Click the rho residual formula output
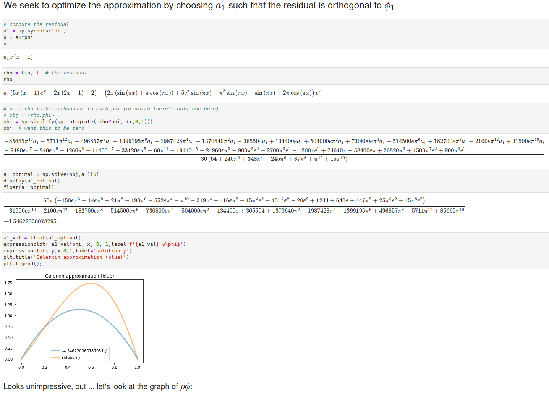The height and width of the screenshot is (394, 549). [x=162, y=93]
